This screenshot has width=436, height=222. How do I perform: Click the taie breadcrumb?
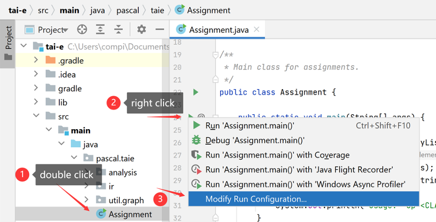click(x=158, y=11)
